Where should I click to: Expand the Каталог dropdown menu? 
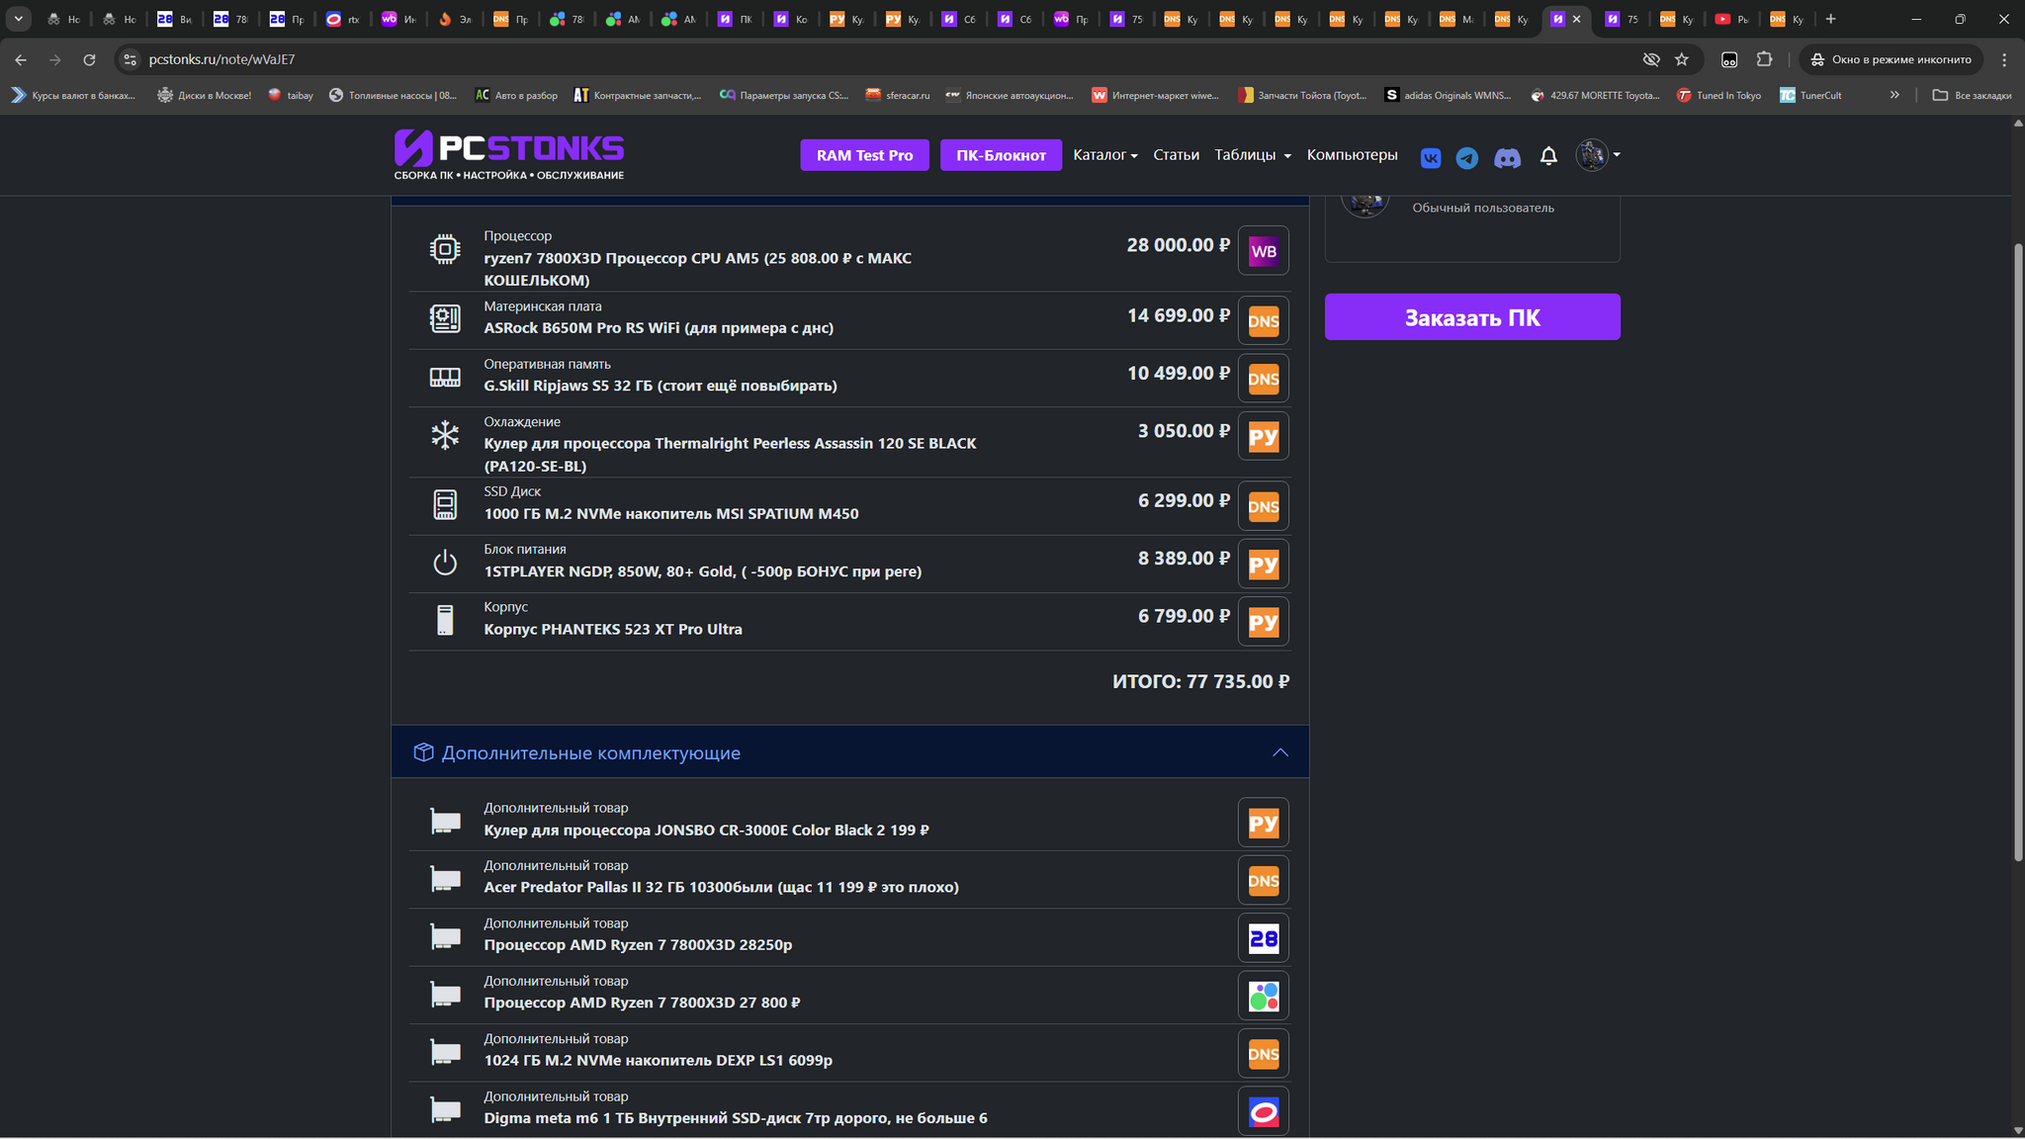(1104, 155)
